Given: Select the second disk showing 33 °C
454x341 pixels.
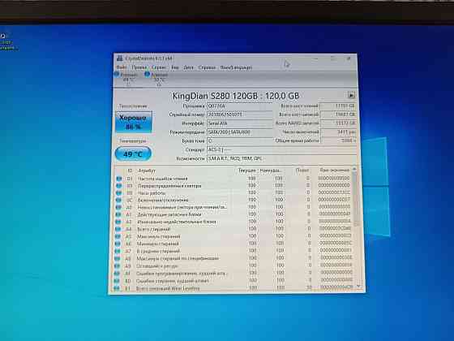Looking at the screenshot, I should pyautogui.click(x=156, y=78).
